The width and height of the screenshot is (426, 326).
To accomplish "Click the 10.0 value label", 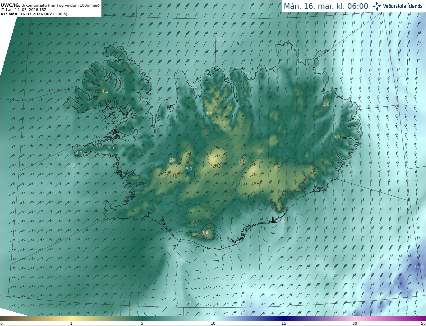I will (402, 75).
